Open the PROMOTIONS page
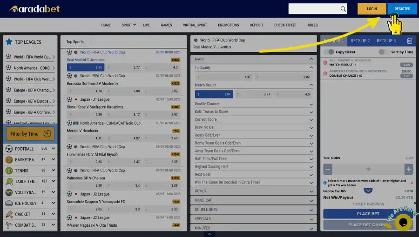Screen dimensions: 419x237 pyautogui.click(x=228, y=25)
